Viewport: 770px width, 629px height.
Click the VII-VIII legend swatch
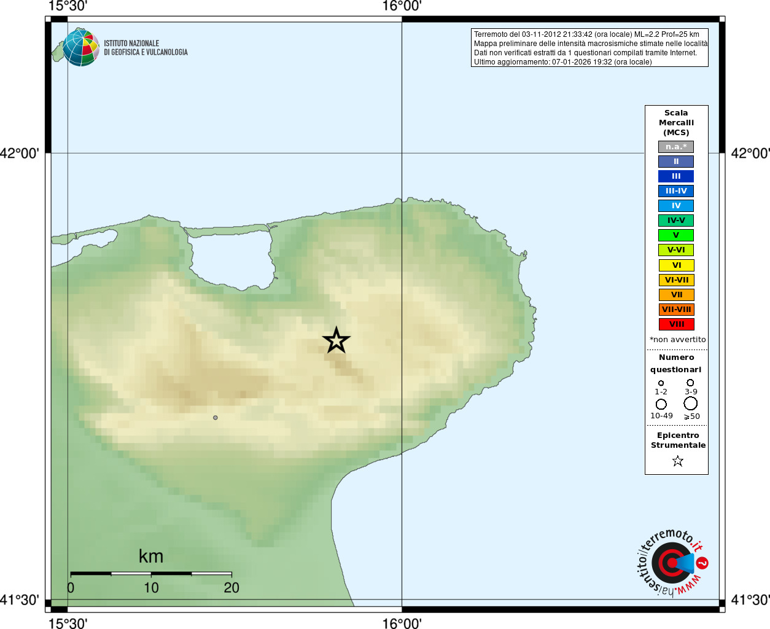(x=676, y=310)
